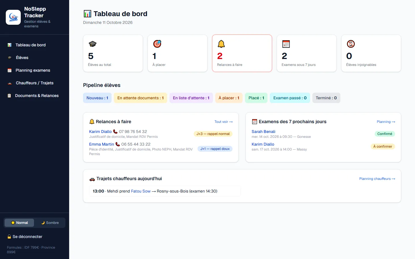Image resolution: width=415 pixels, height=259 pixels.
Task: Open Tableau de bord in sidebar
Action: point(35,45)
